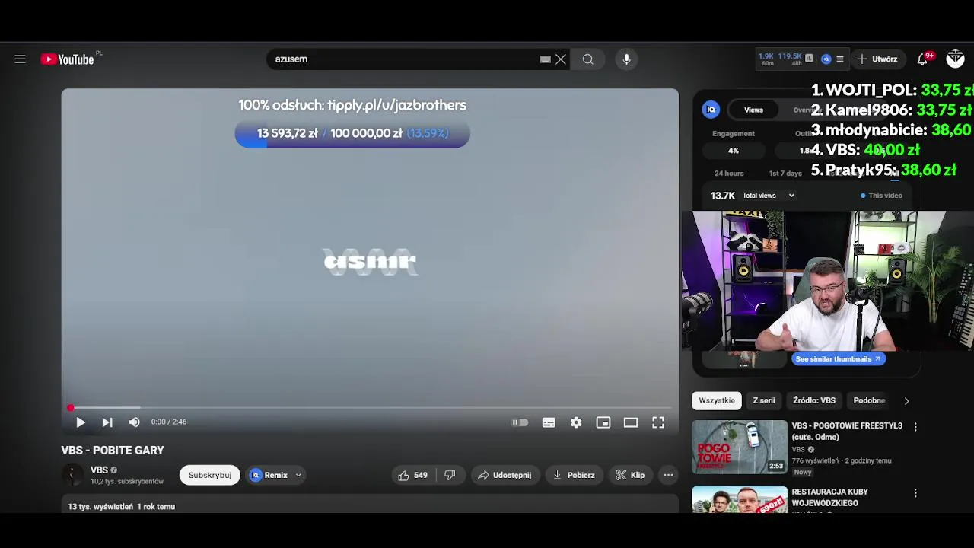Click the vidIQ logo in the side panel

coord(711,110)
